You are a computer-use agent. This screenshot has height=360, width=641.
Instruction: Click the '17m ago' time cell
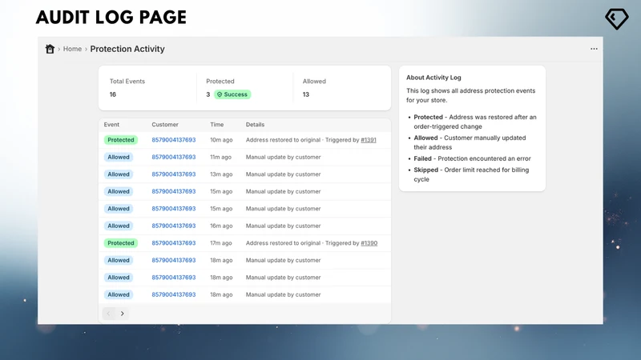tap(221, 243)
